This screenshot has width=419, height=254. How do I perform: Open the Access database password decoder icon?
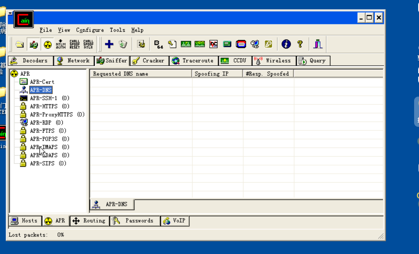(x=172, y=44)
